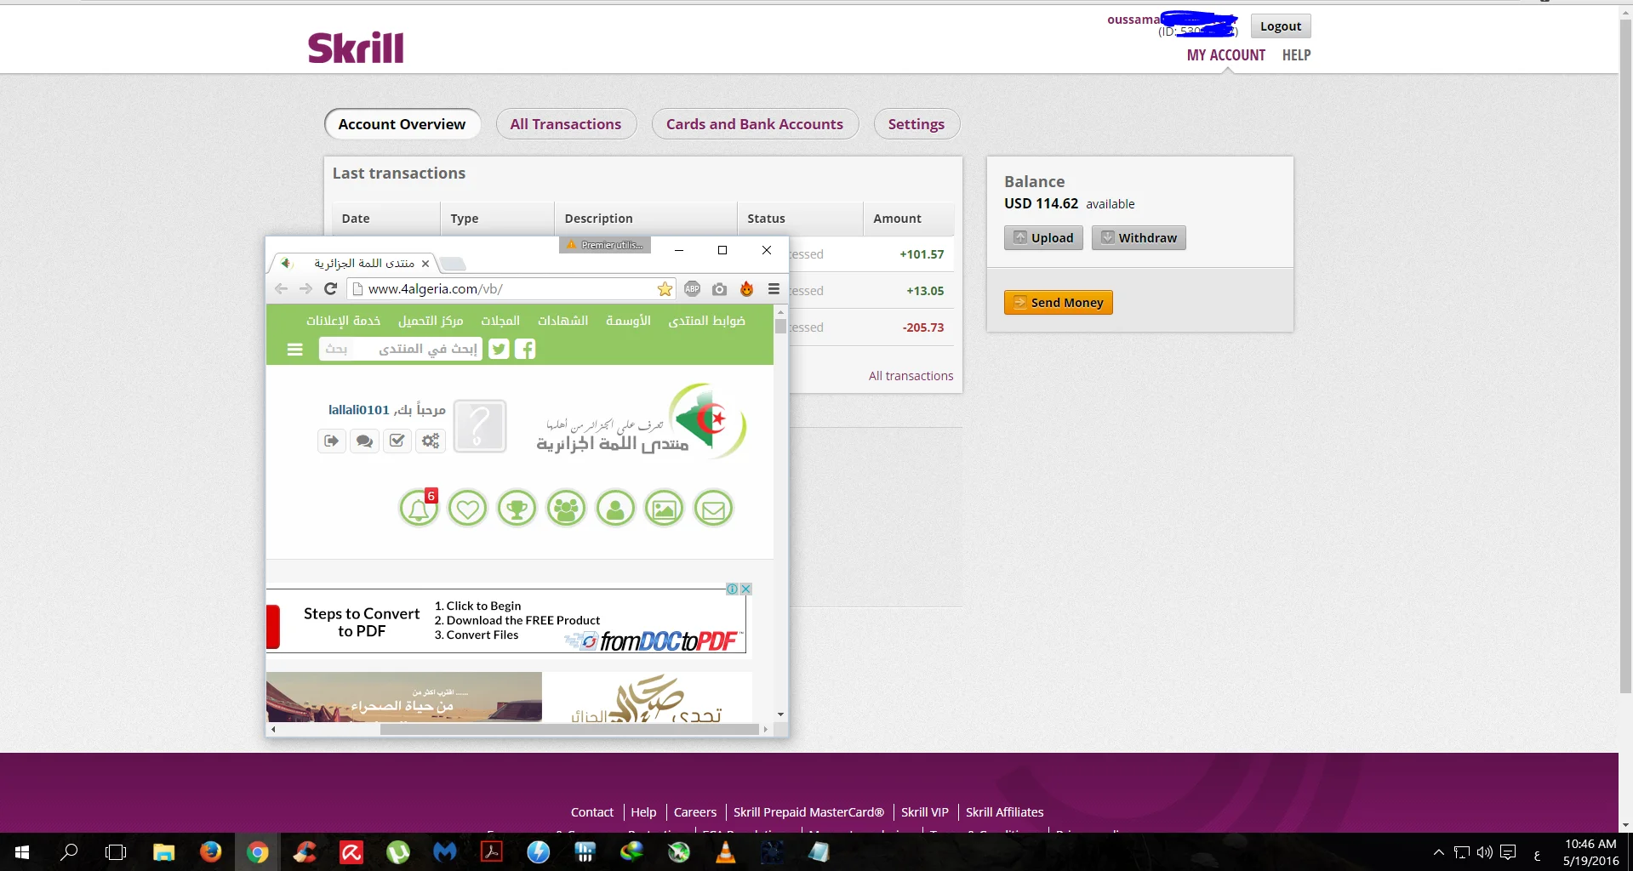
Task: Open the forum hamburger menu
Action: pos(295,349)
